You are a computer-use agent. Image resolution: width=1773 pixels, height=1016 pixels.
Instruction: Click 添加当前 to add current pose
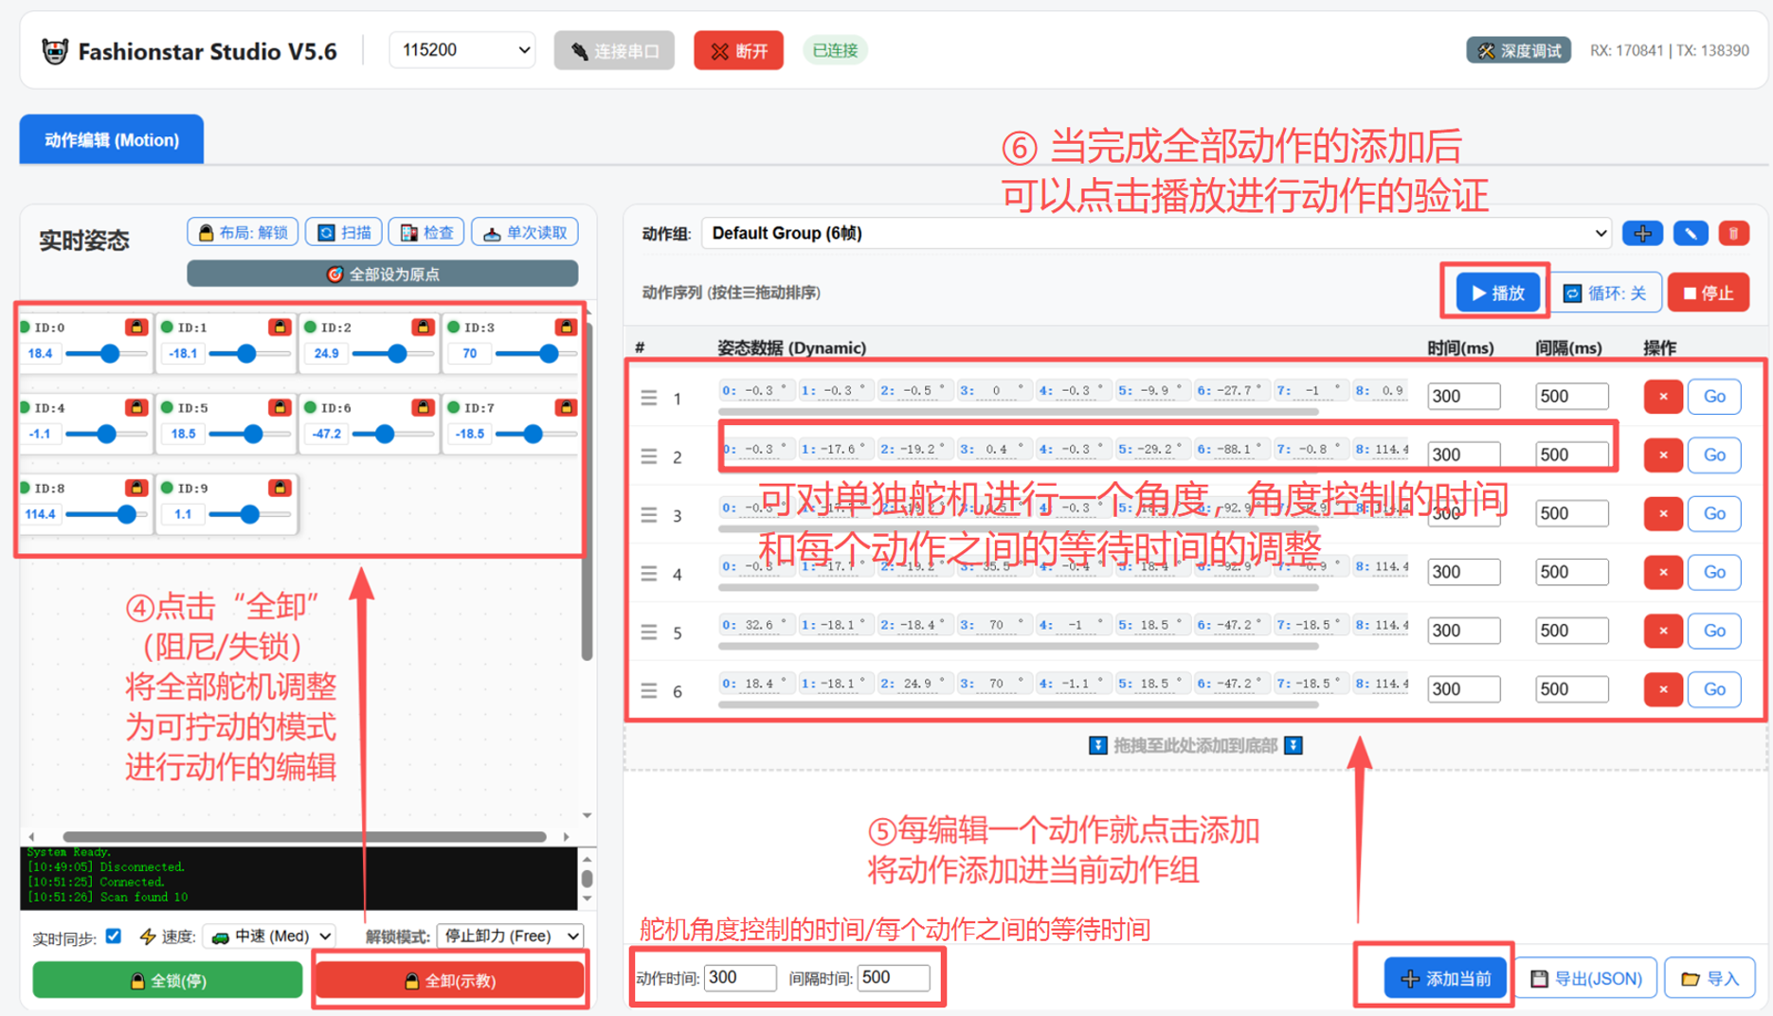pos(1446,978)
